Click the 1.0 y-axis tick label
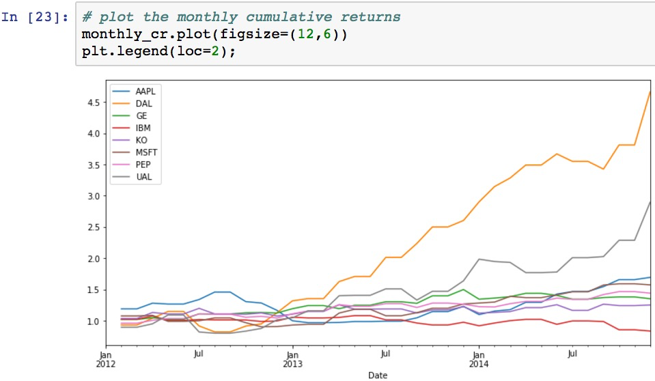 [x=92, y=321]
